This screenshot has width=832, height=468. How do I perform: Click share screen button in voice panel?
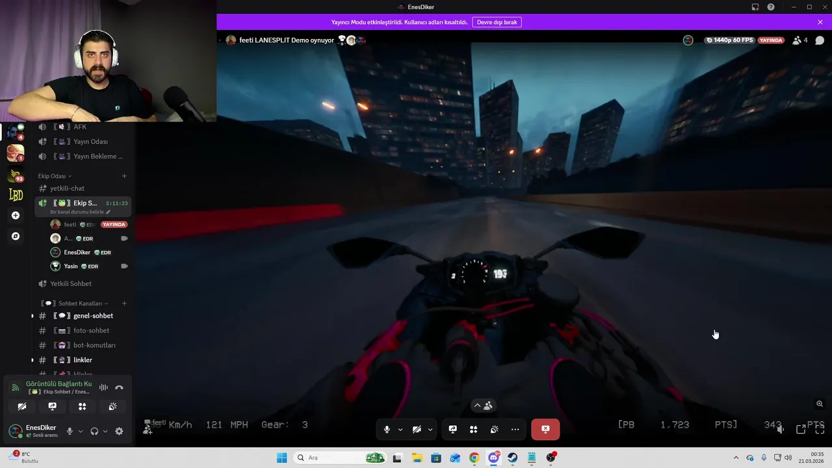tap(52, 406)
